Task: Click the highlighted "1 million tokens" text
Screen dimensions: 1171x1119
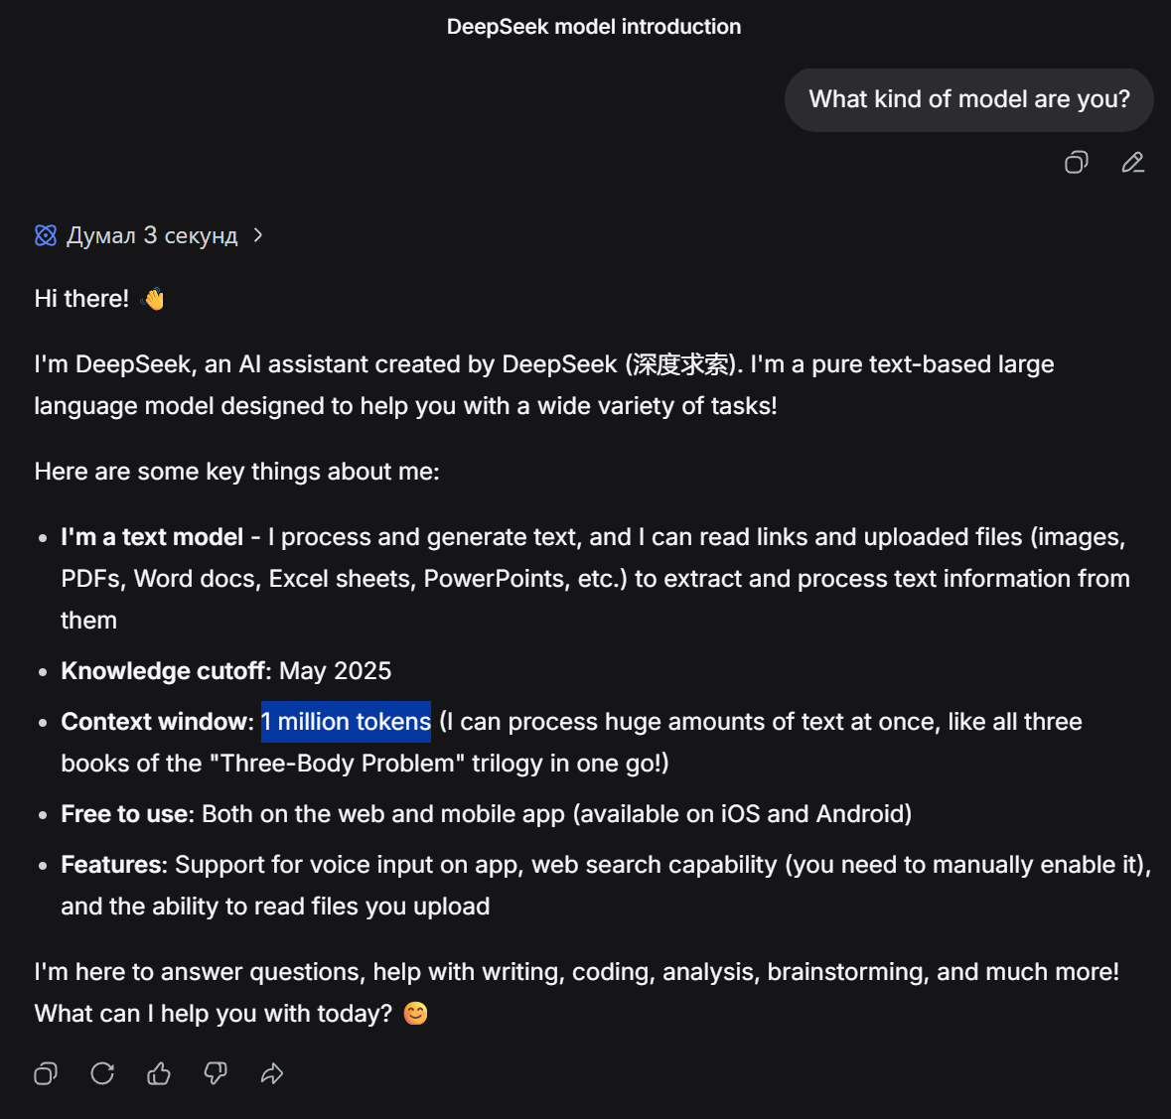Action: (x=346, y=722)
